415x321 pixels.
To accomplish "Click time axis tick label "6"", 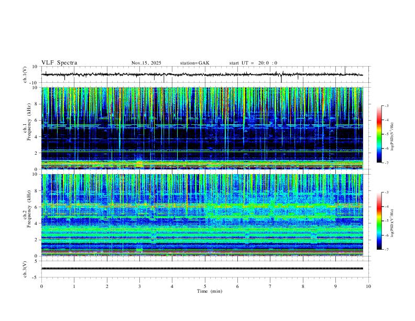I will [237, 286].
